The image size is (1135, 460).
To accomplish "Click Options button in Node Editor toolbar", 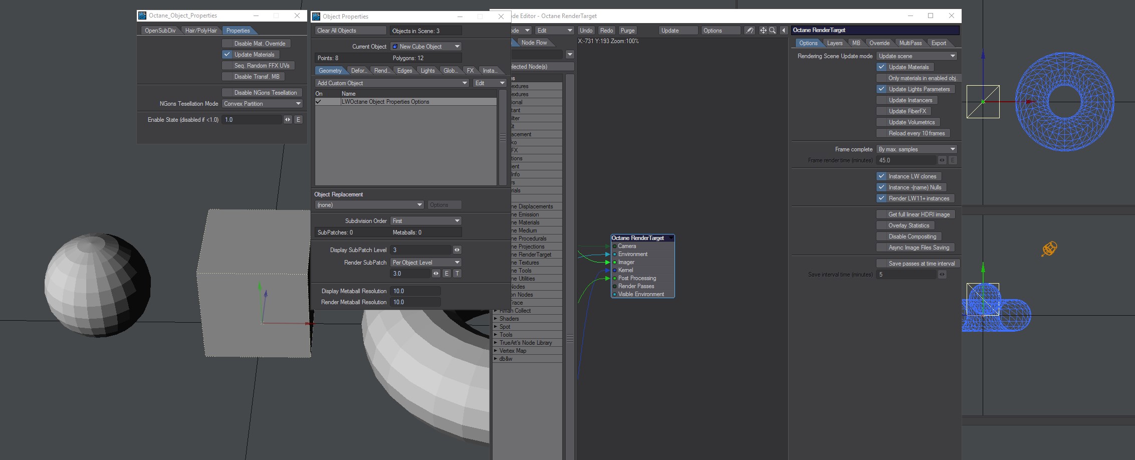I will [721, 31].
